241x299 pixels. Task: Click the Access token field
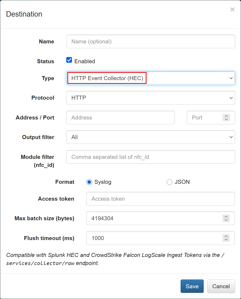coord(160,199)
